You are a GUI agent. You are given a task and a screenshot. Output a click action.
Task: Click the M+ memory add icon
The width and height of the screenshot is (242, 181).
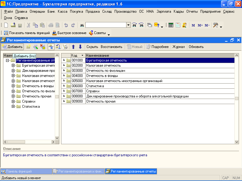pyautogui.click(x=200, y=25)
